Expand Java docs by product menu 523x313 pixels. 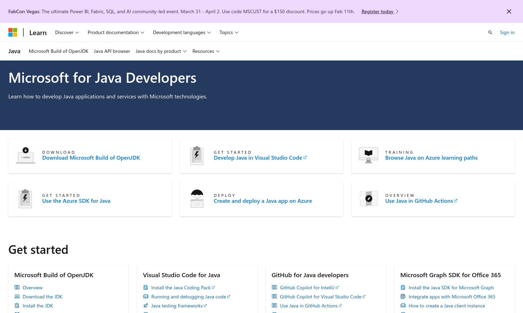coord(161,51)
